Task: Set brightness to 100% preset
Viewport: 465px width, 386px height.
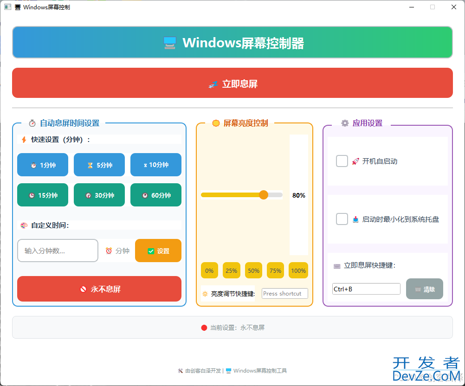Action: click(298, 270)
